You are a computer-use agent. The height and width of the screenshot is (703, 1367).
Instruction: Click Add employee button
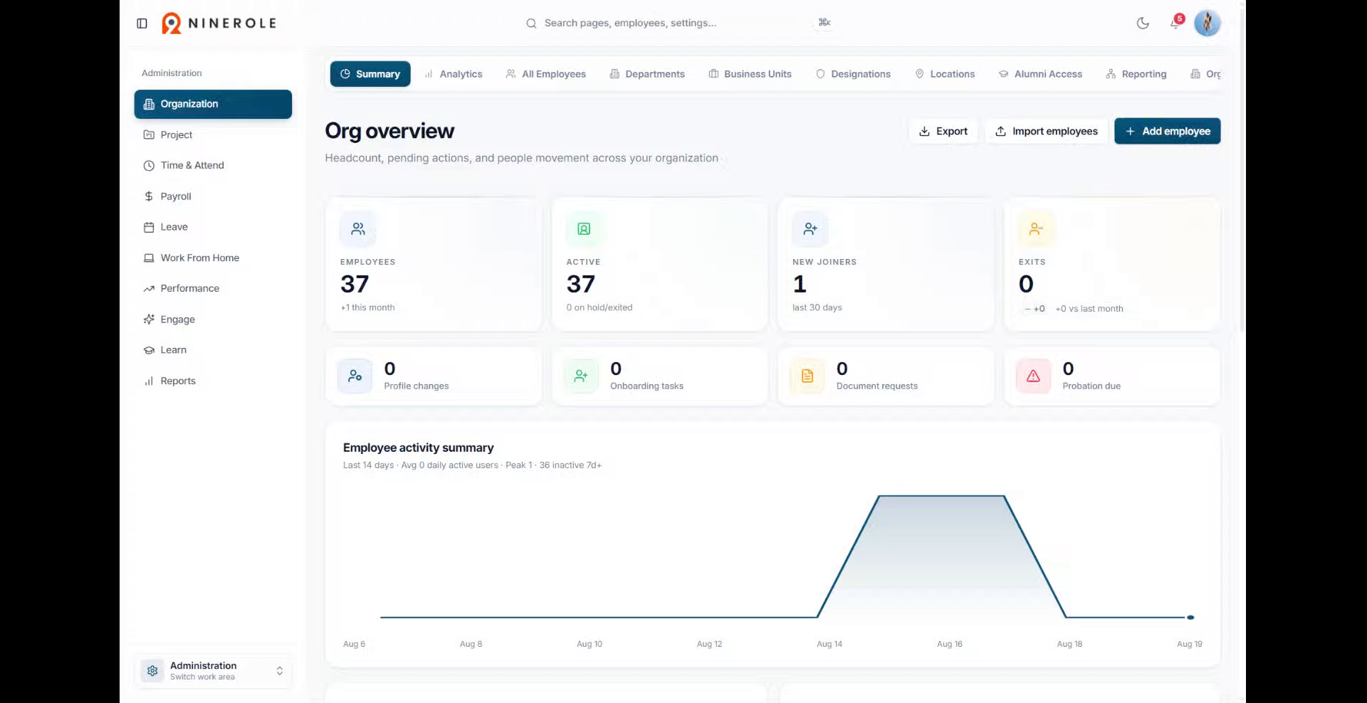tap(1168, 131)
